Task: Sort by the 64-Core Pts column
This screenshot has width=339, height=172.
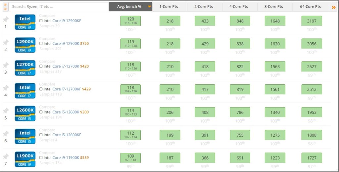Action: click(310, 7)
